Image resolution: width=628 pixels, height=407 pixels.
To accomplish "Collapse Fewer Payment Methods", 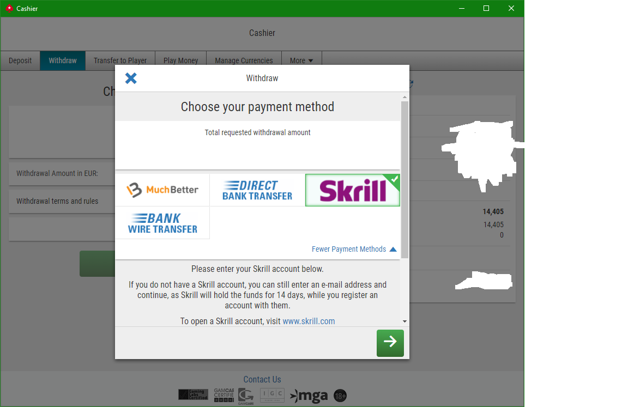I will click(354, 249).
